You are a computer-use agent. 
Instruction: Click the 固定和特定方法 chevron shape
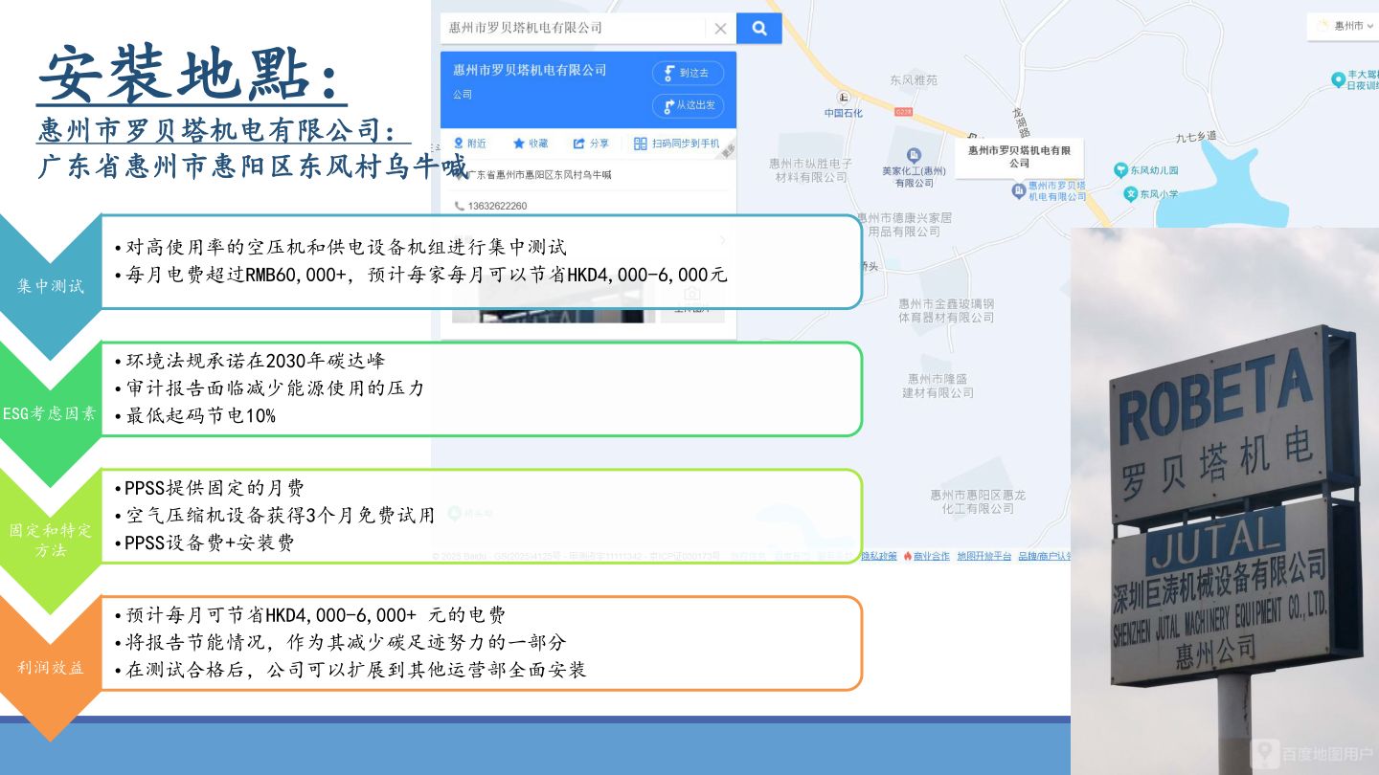pos(51,542)
